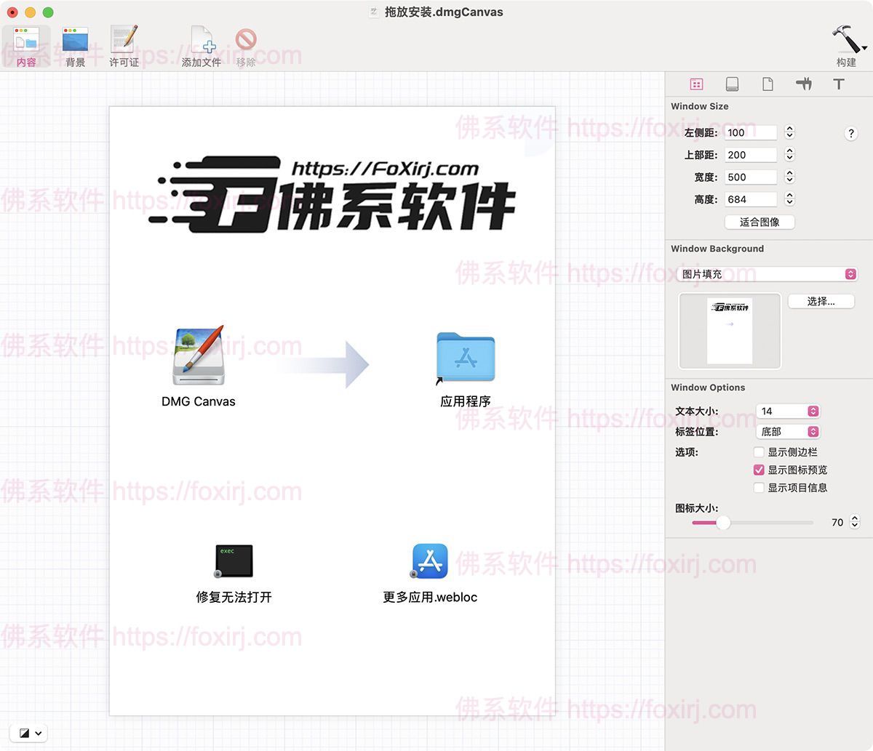This screenshot has height=751, width=873.
Task: Click the 添加文件 add file icon
Action: click(202, 41)
